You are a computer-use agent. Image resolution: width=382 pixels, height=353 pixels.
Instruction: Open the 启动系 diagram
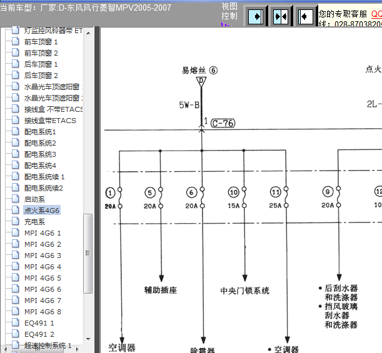[x=34, y=199]
